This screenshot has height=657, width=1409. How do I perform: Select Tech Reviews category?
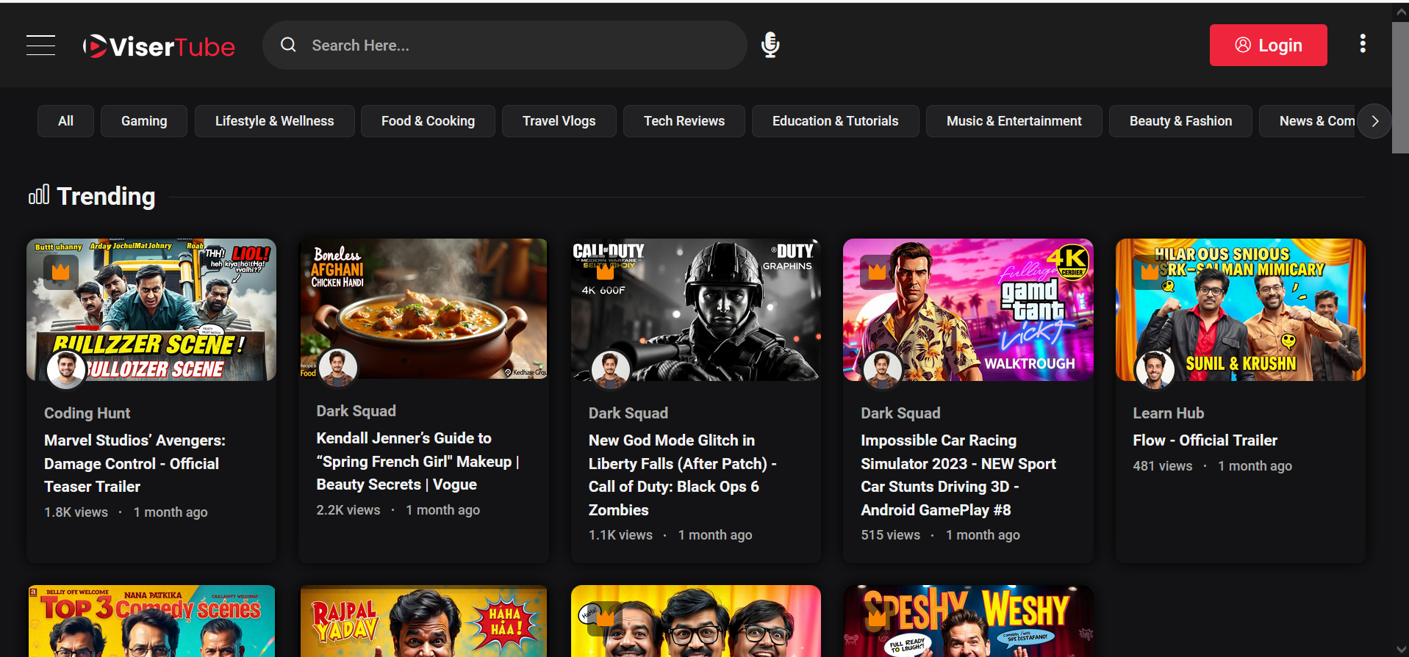pyautogui.click(x=684, y=121)
